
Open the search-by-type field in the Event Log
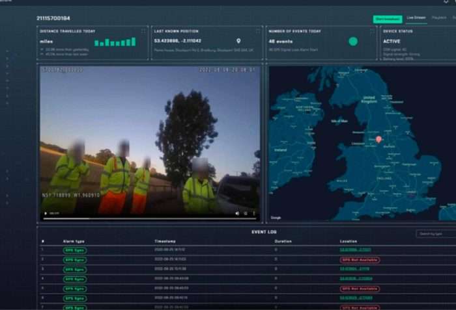coord(436,234)
